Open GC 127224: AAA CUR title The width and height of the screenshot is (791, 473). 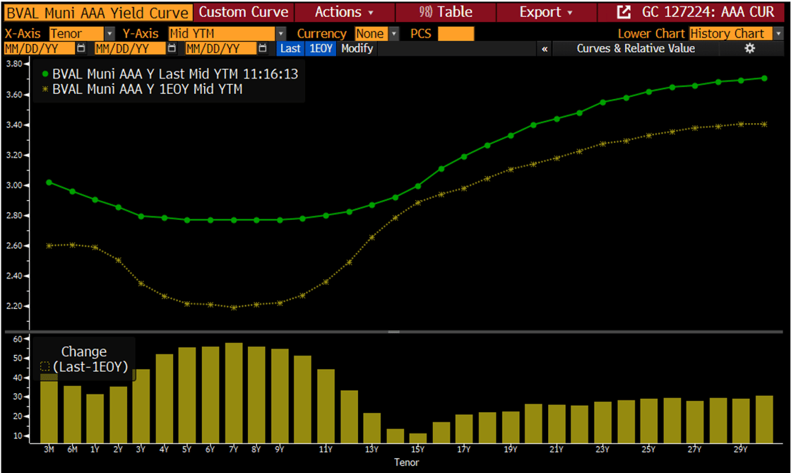(x=708, y=12)
